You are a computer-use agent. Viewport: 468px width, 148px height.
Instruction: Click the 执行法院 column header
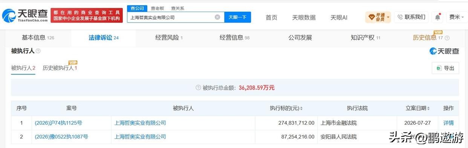tap(357, 108)
